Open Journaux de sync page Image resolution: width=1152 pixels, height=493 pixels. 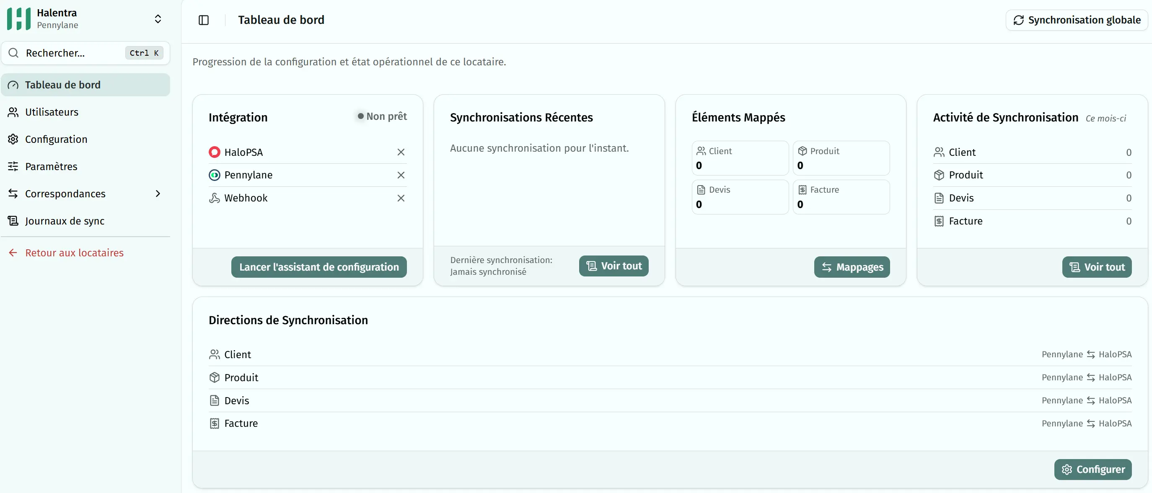(85, 221)
